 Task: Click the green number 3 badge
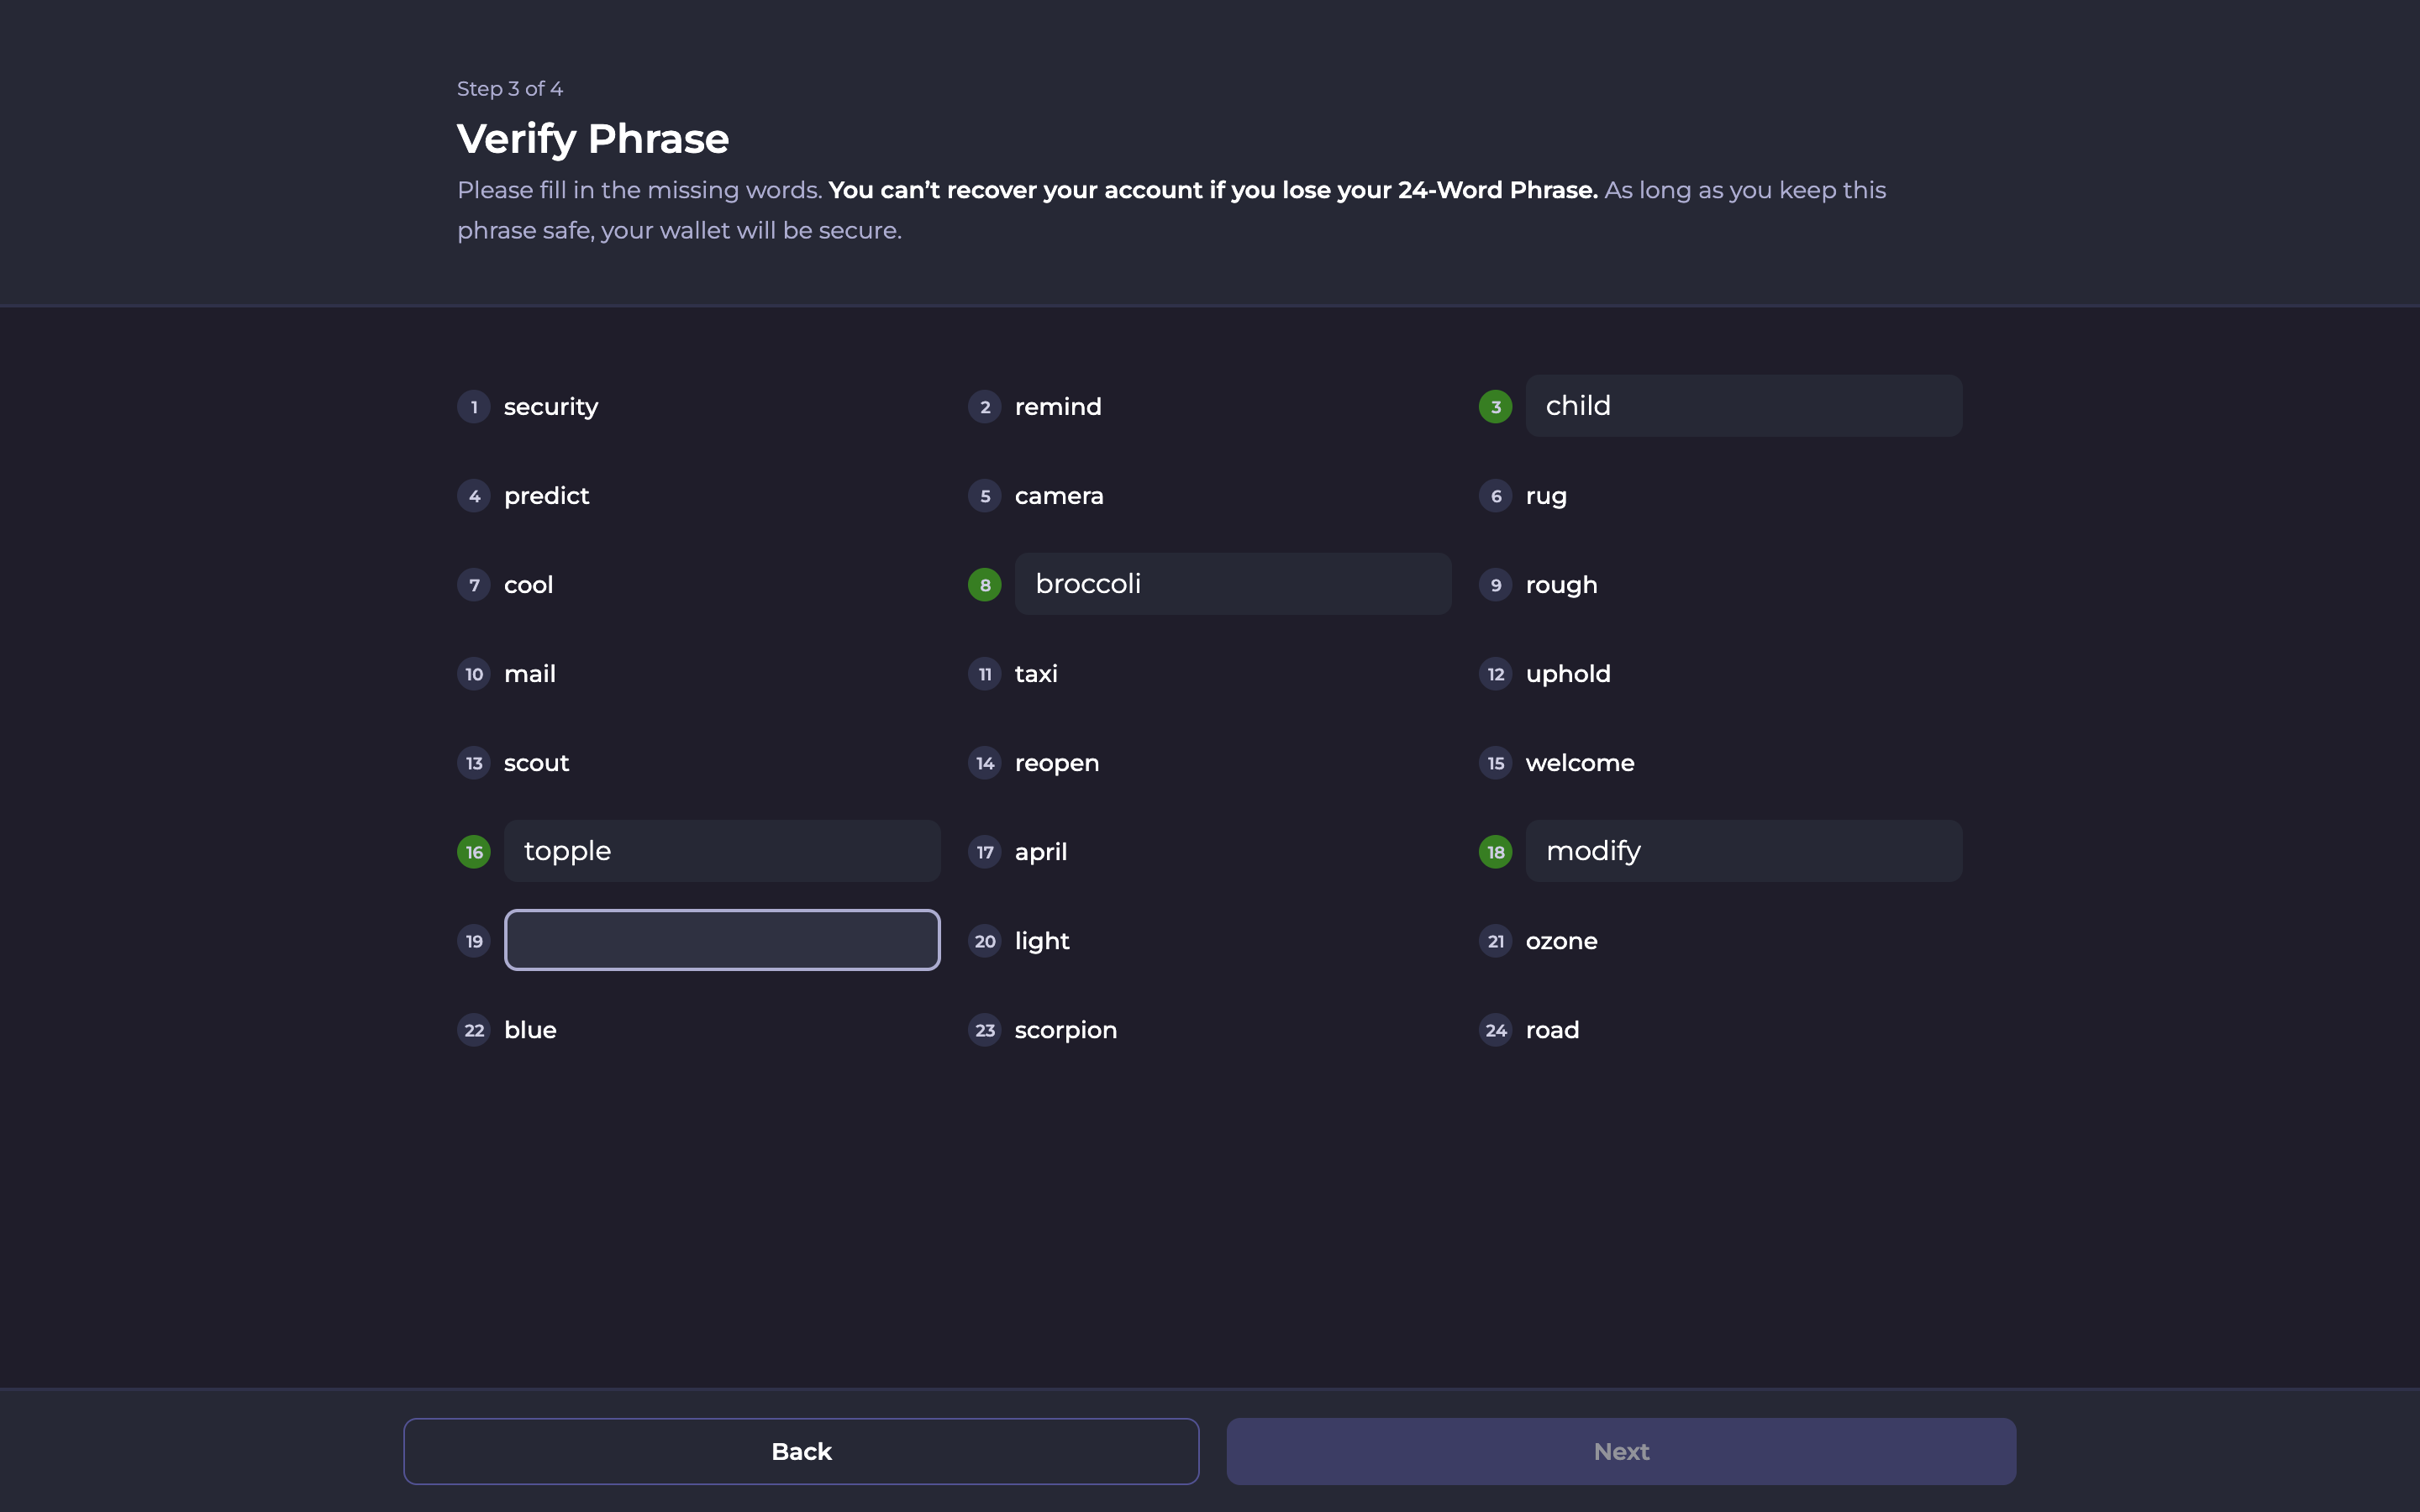point(1495,407)
